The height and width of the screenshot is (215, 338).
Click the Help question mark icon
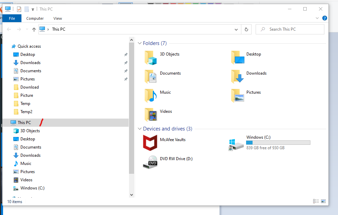pyautogui.click(x=325, y=18)
